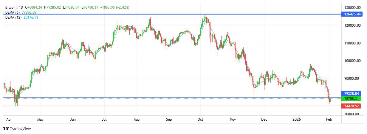The width and height of the screenshot is (367, 134).
Task: Click the Bitcoin 1D symbol title
Action: 14,7
